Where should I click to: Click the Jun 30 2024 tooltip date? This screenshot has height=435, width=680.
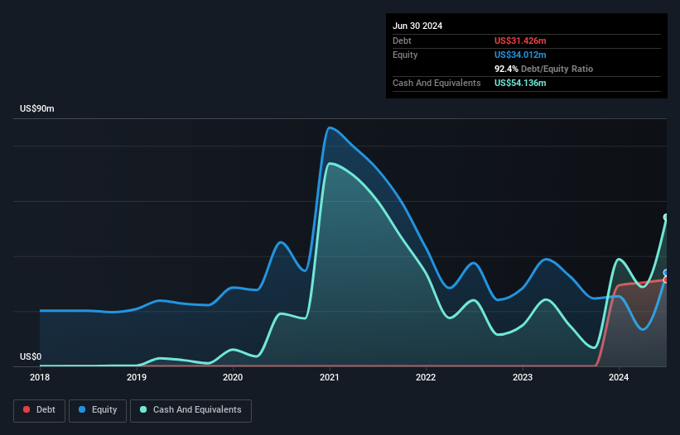417,26
